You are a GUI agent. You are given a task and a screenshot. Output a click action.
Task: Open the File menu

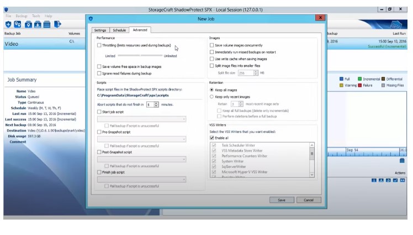[x=8, y=16]
